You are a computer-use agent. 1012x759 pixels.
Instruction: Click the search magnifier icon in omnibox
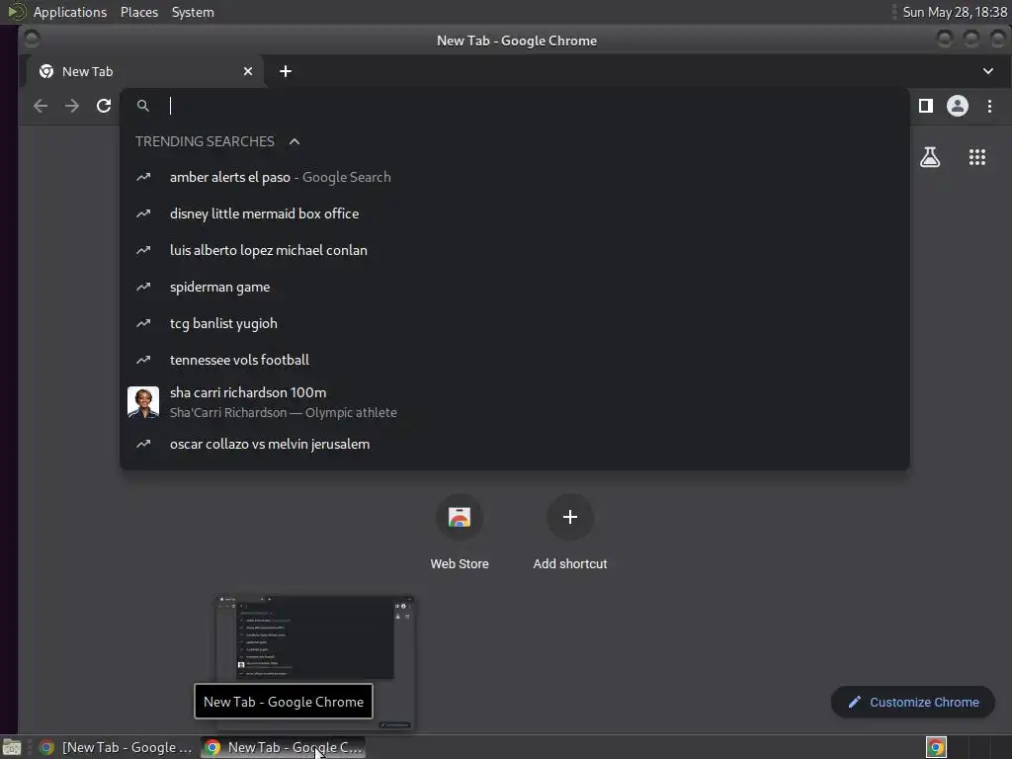pos(143,106)
